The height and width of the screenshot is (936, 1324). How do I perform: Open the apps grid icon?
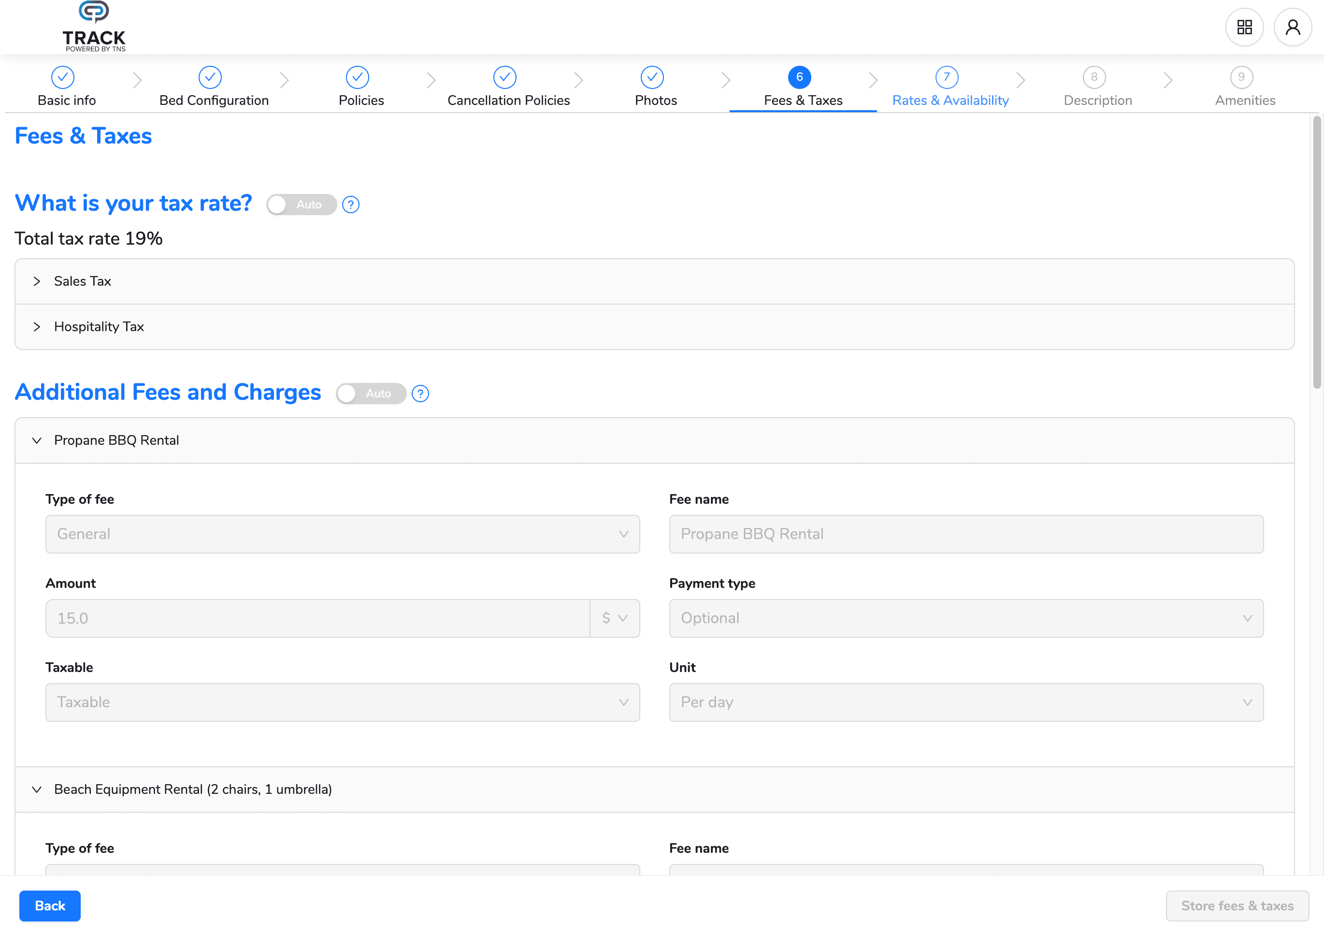point(1244,27)
